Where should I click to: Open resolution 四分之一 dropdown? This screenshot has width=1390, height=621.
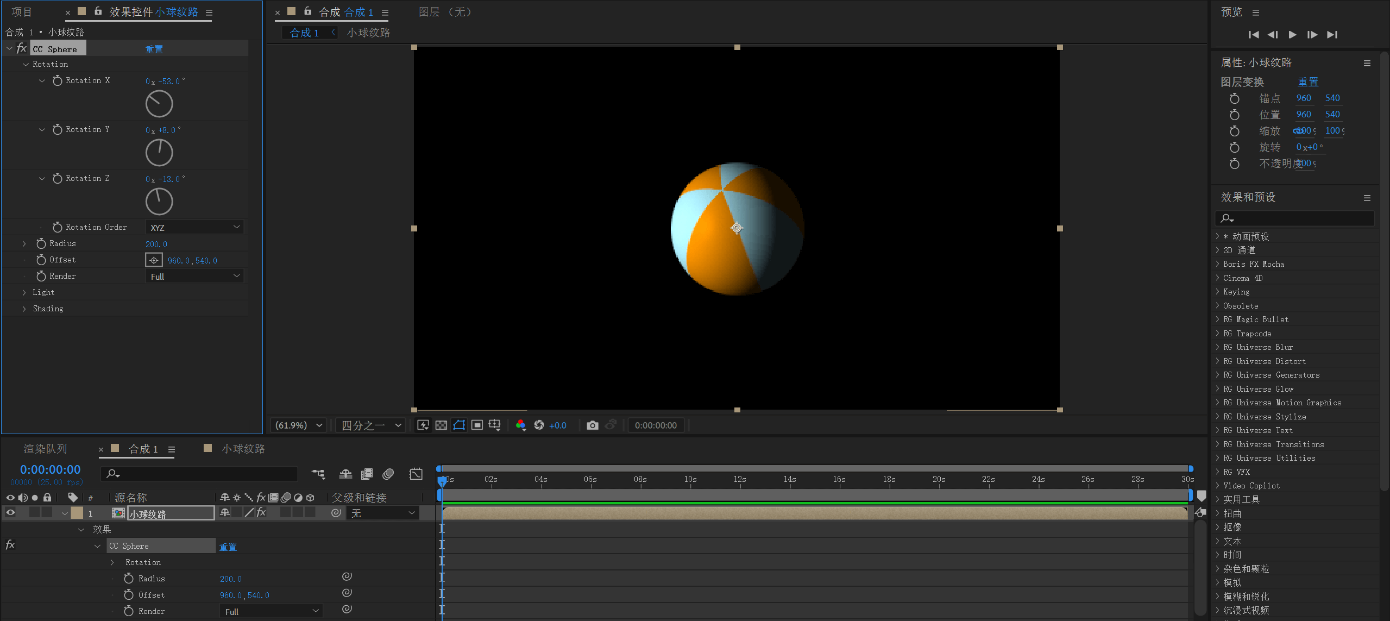(x=371, y=425)
